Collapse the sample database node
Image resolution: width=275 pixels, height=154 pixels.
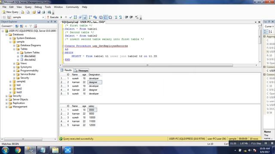[x=10, y=42]
